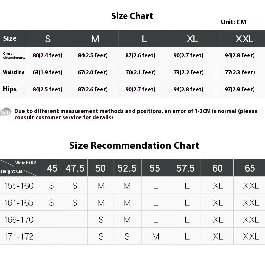Screen dimensions: 265x260
Task: Click the Size Chart heading
Action: tap(132, 16)
